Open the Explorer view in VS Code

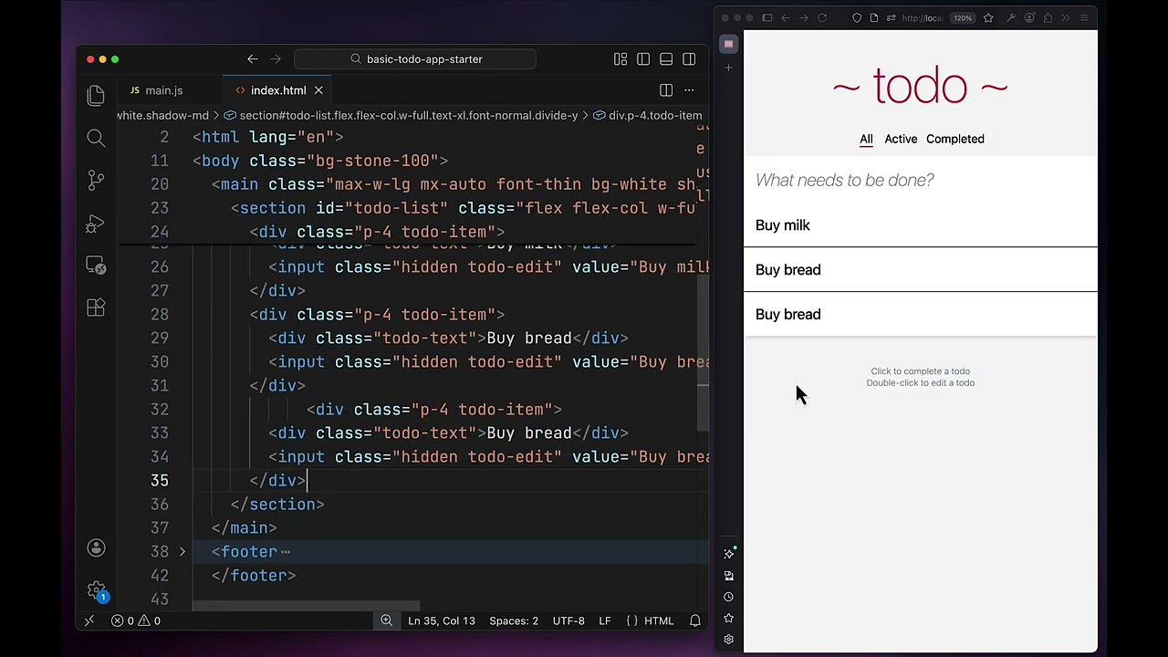(x=96, y=96)
